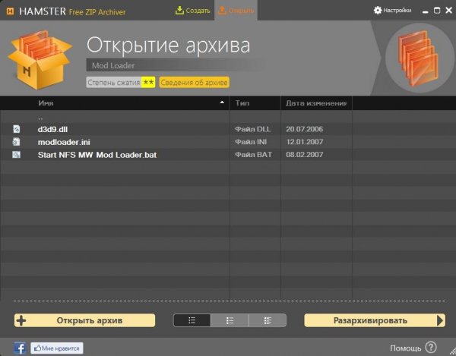
Task: Click Файл DLL type cell
Action: pos(253,129)
